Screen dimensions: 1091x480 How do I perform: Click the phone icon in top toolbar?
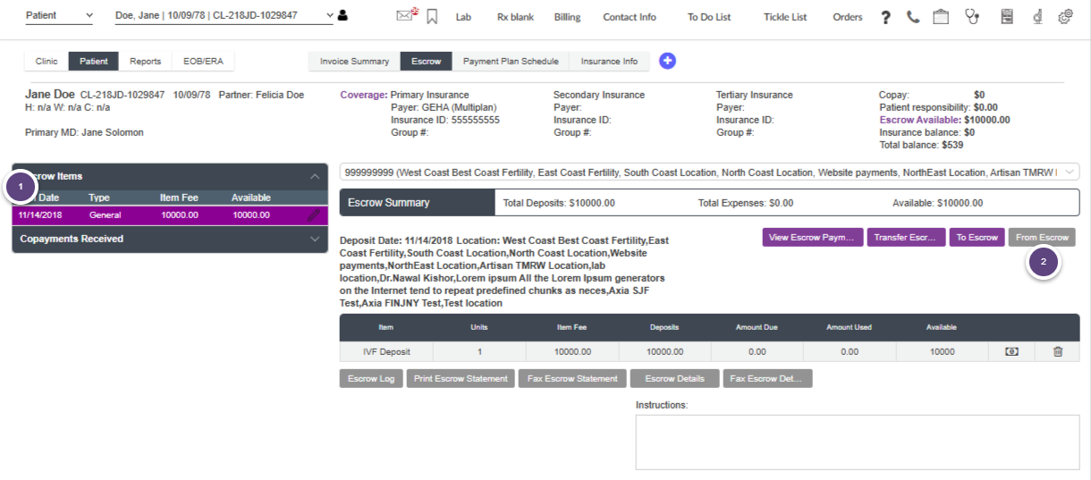coord(912,16)
